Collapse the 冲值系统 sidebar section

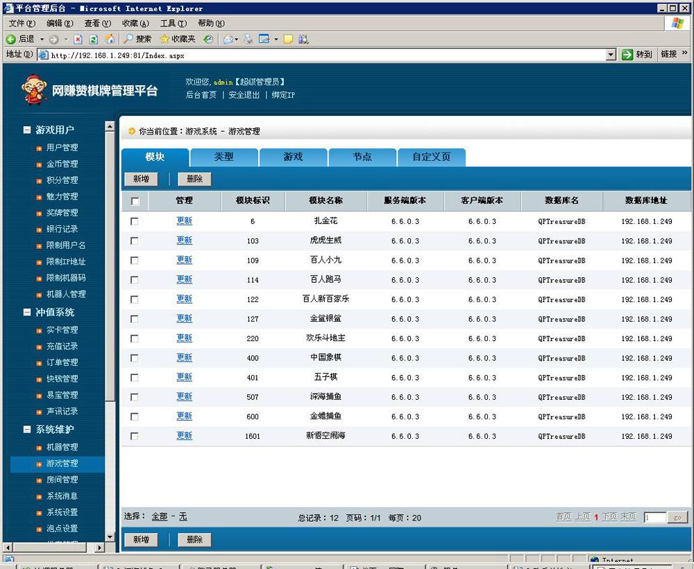pyautogui.click(x=27, y=313)
